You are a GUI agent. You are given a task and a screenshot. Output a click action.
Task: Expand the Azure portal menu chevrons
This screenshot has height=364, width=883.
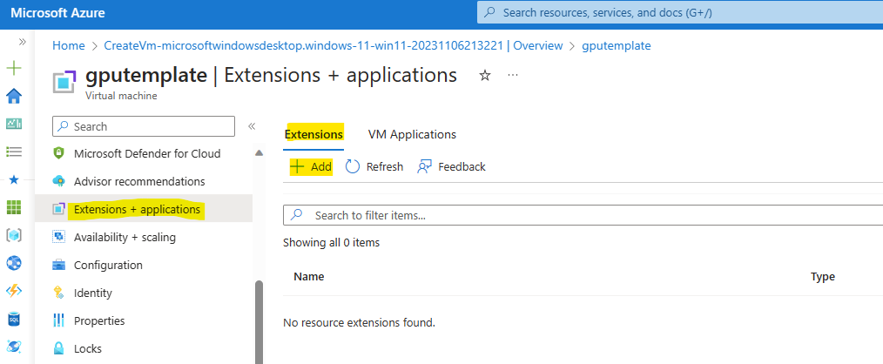pos(22,42)
